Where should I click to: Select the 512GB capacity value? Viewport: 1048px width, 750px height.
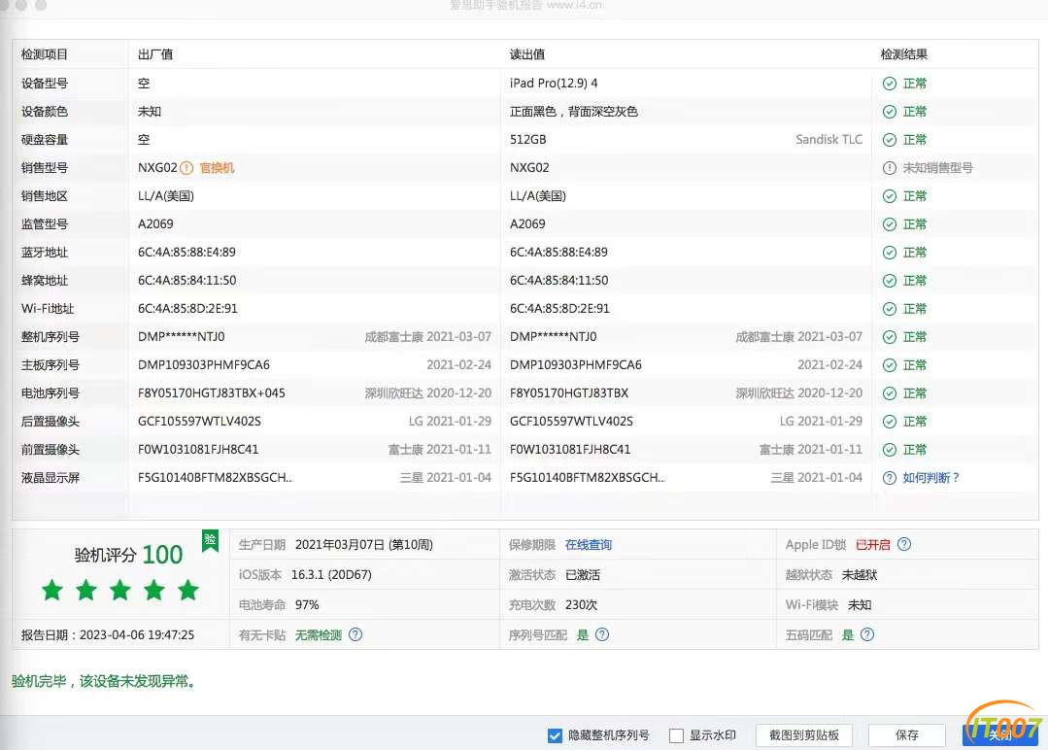tap(528, 140)
